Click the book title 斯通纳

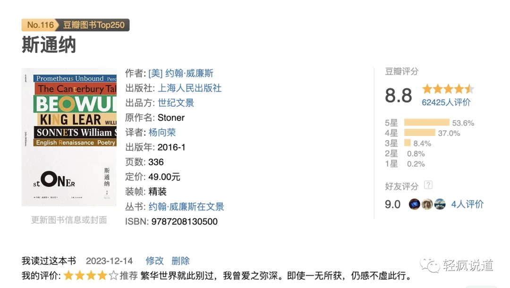tap(49, 44)
